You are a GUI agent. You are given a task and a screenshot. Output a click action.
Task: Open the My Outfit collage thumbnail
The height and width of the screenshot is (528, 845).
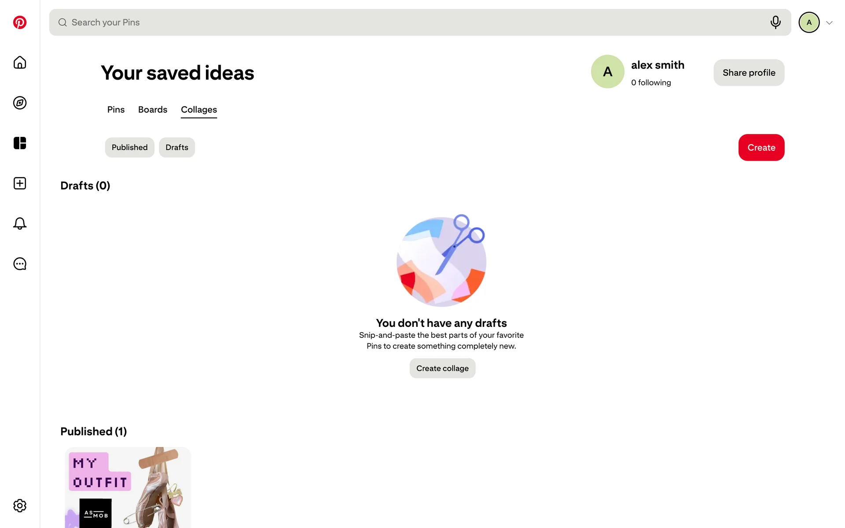(x=128, y=488)
